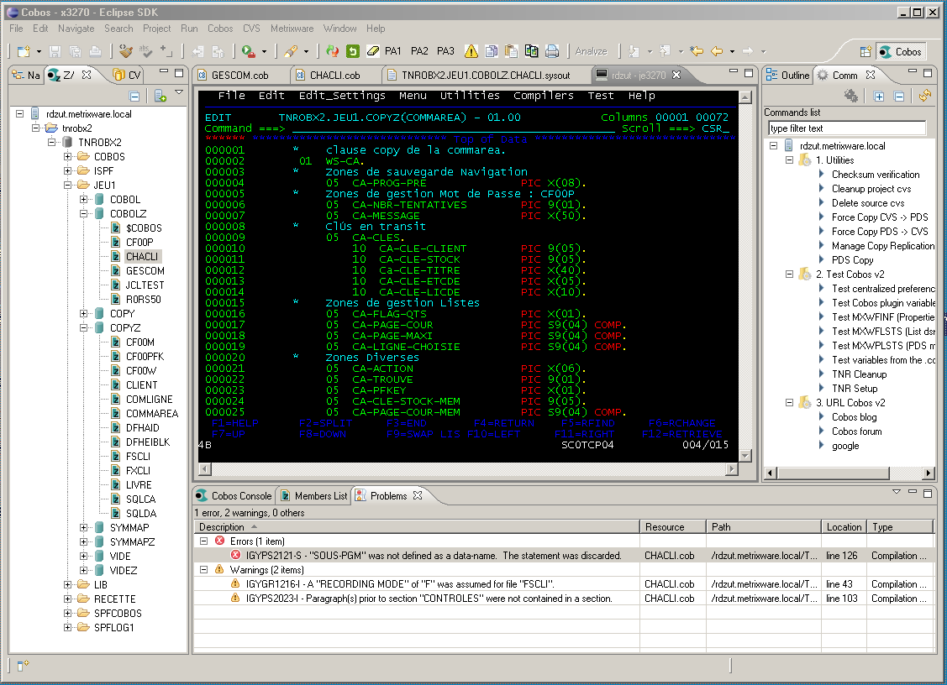Click the Run external tools green play icon
Image resolution: width=947 pixels, height=685 pixels.
tap(248, 51)
